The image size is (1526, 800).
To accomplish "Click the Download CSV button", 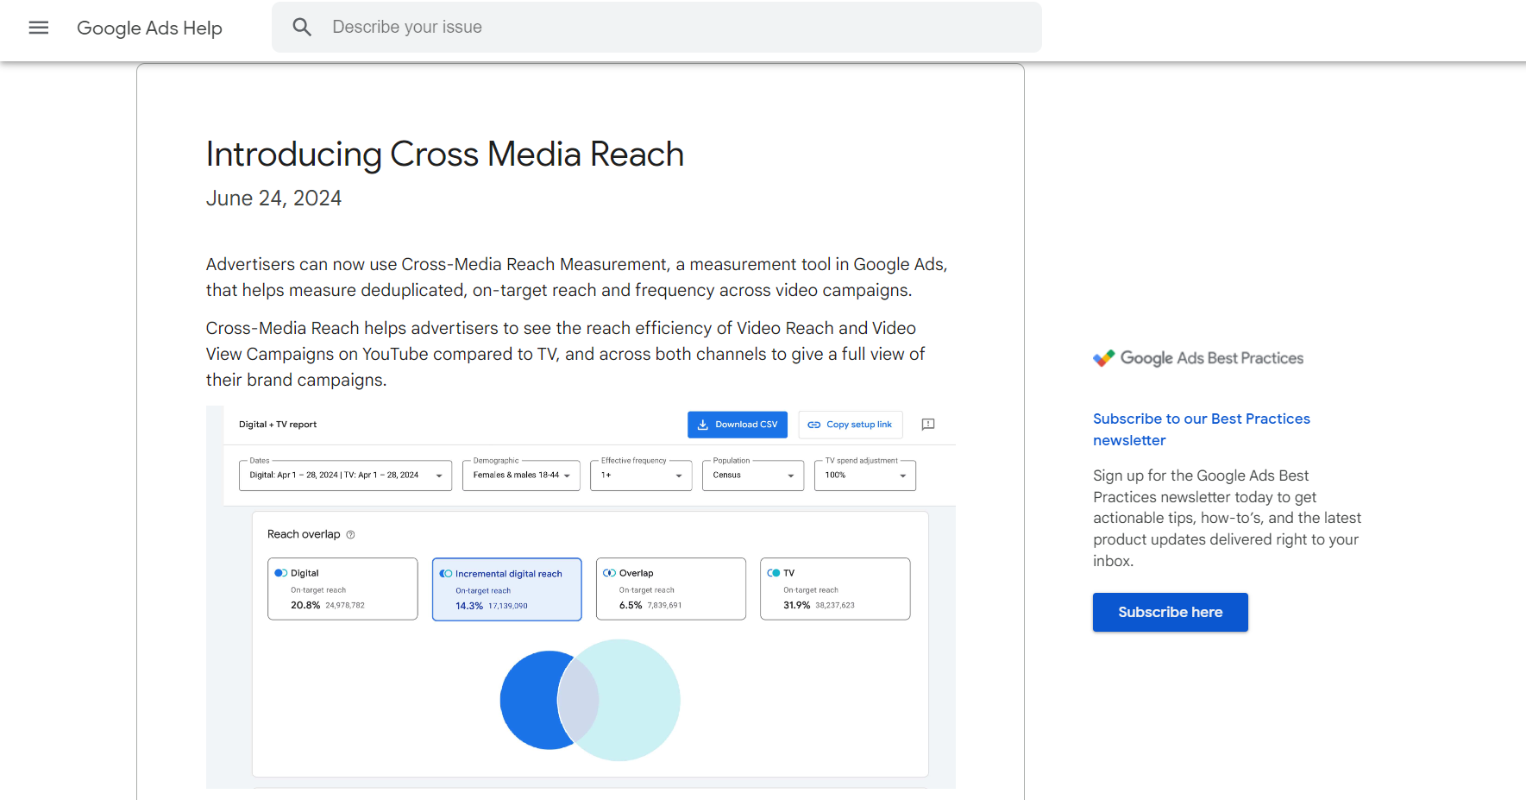I will click(x=738, y=425).
